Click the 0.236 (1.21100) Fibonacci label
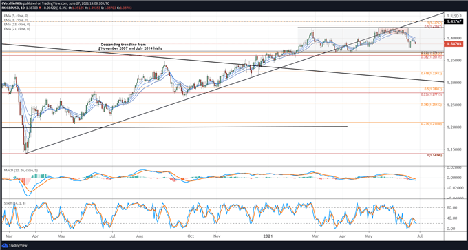The image size is (468, 250). pos(432,124)
